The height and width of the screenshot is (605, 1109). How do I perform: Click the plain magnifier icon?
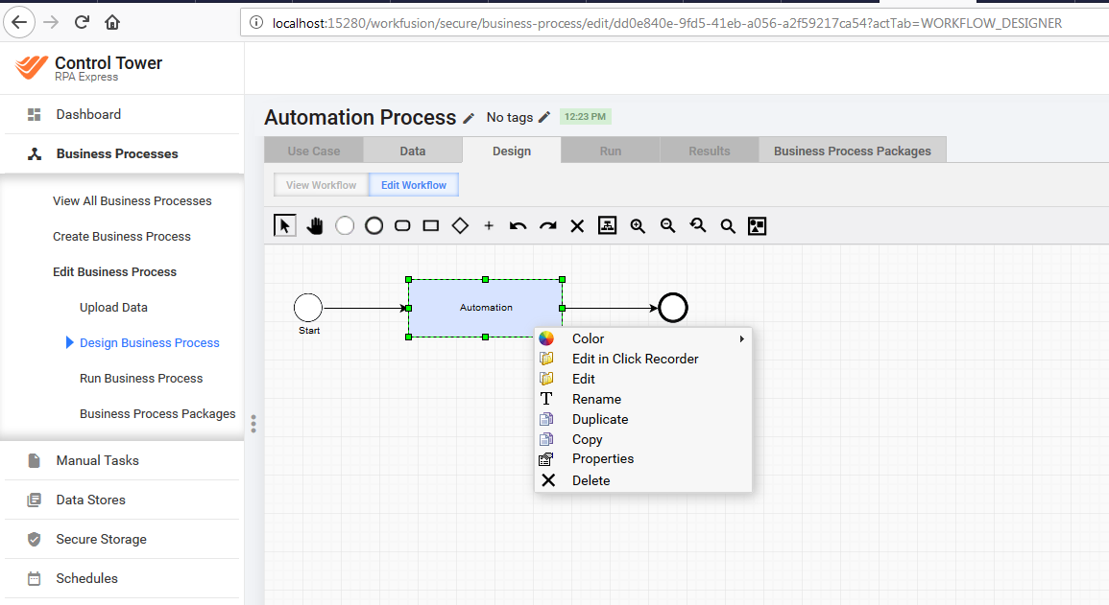pyautogui.click(x=728, y=226)
